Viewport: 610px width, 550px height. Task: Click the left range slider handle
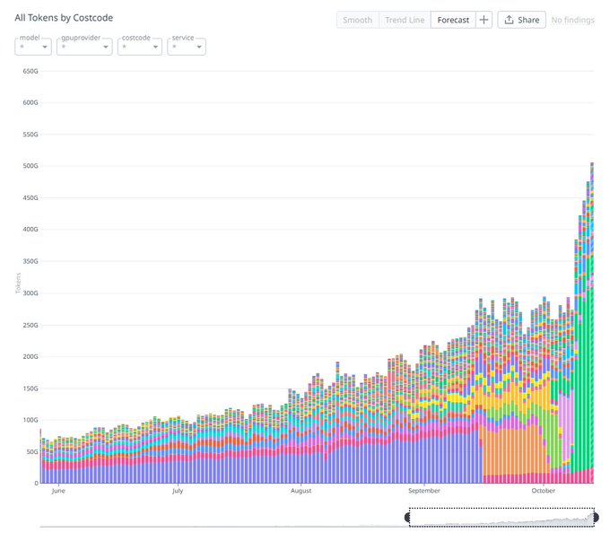point(407,518)
